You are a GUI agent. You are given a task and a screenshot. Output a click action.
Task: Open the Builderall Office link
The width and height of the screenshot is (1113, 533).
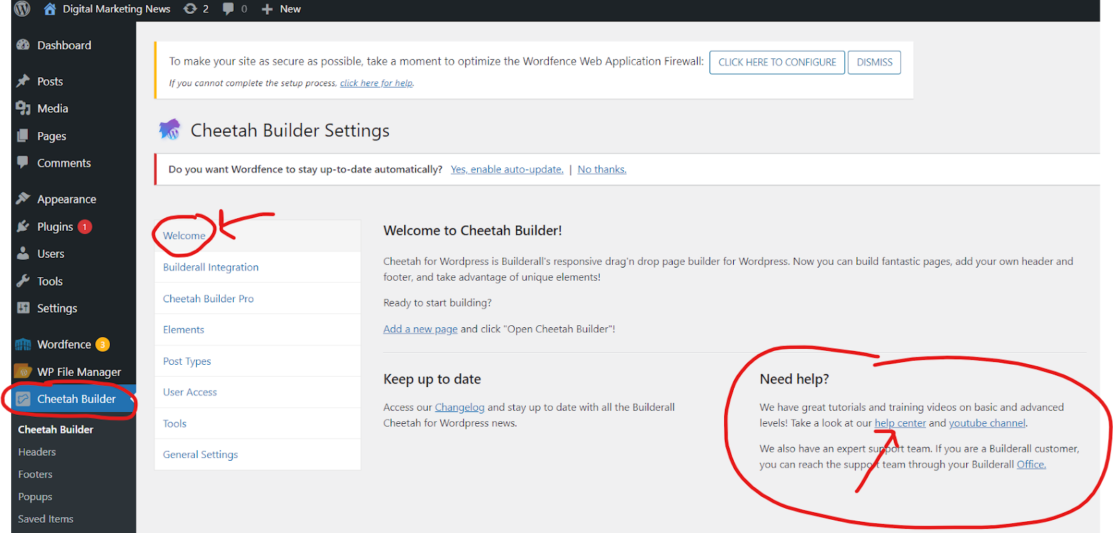1031,464
